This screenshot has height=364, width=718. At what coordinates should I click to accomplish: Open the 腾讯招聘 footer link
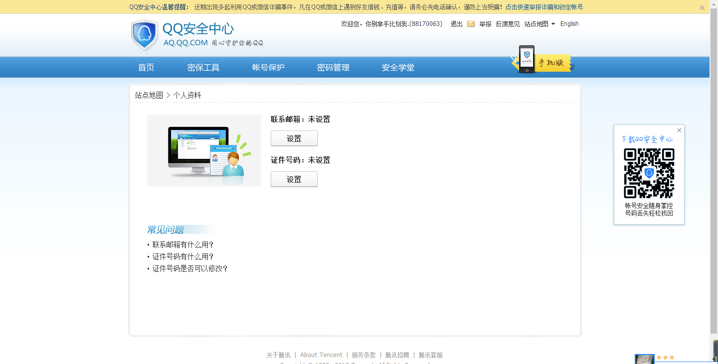click(397, 355)
